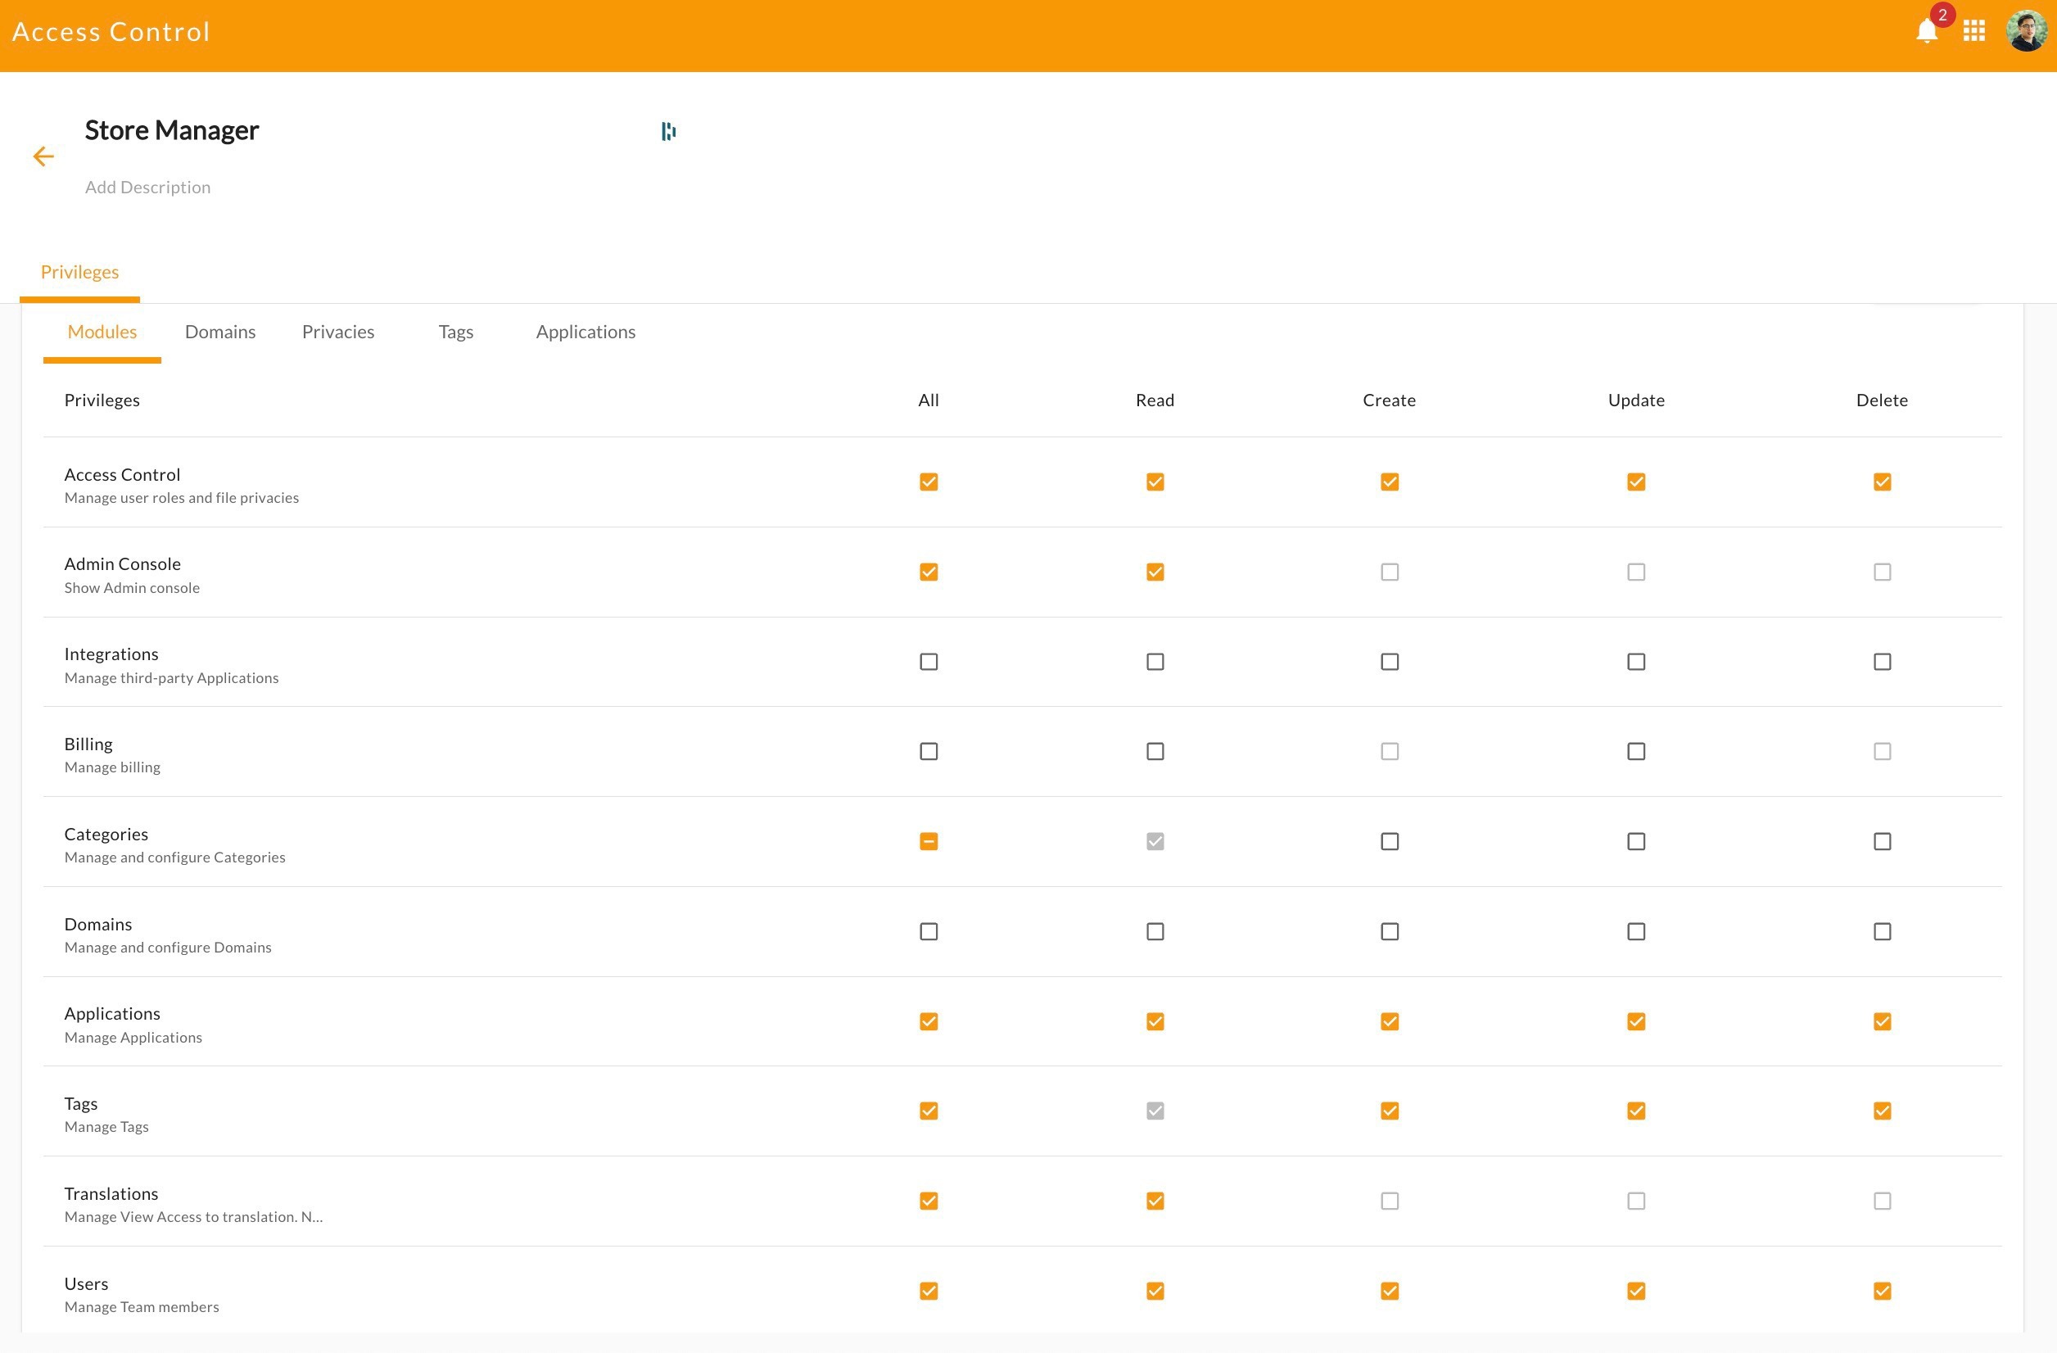
Task: Enable Domains All checkbox
Action: (929, 931)
